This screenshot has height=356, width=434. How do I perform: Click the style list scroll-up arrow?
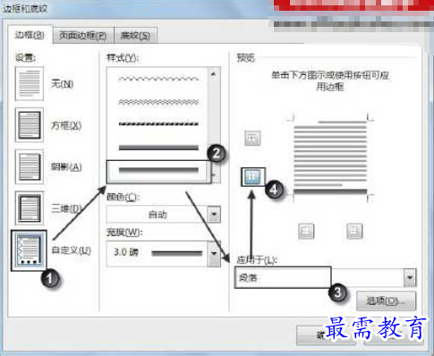pyautogui.click(x=213, y=74)
